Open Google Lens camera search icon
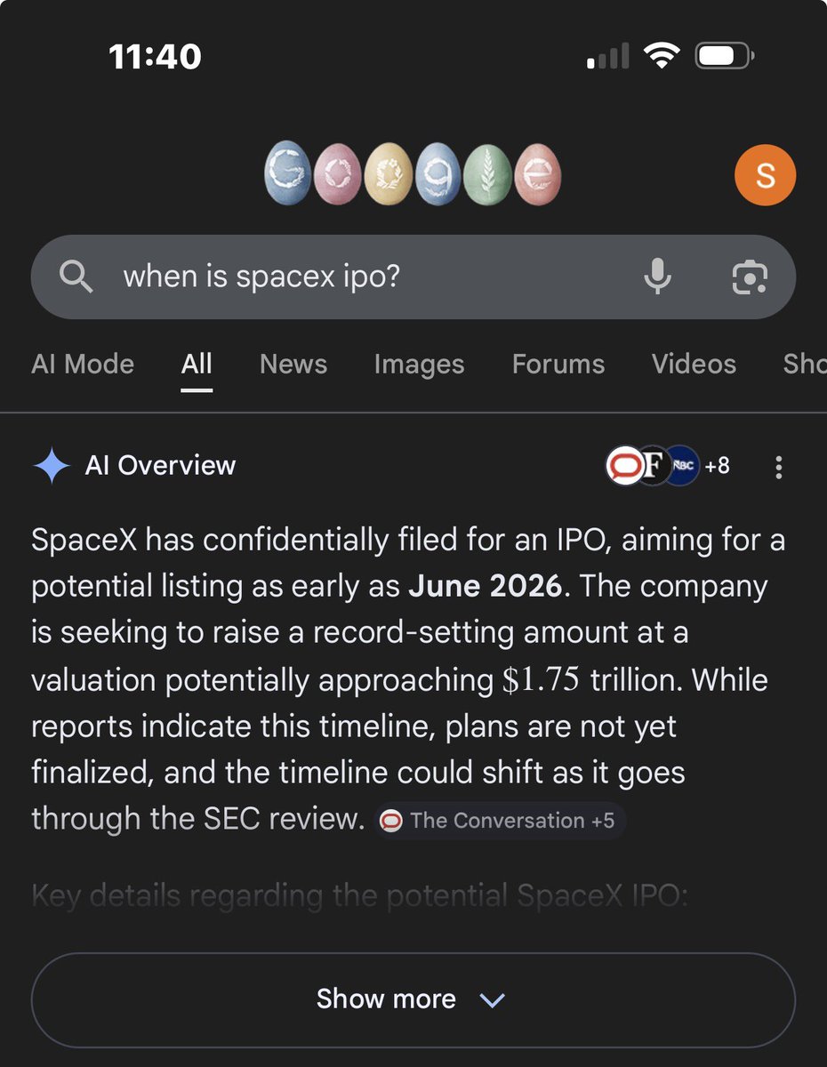The height and width of the screenshot is (1067, 827). 750,277
